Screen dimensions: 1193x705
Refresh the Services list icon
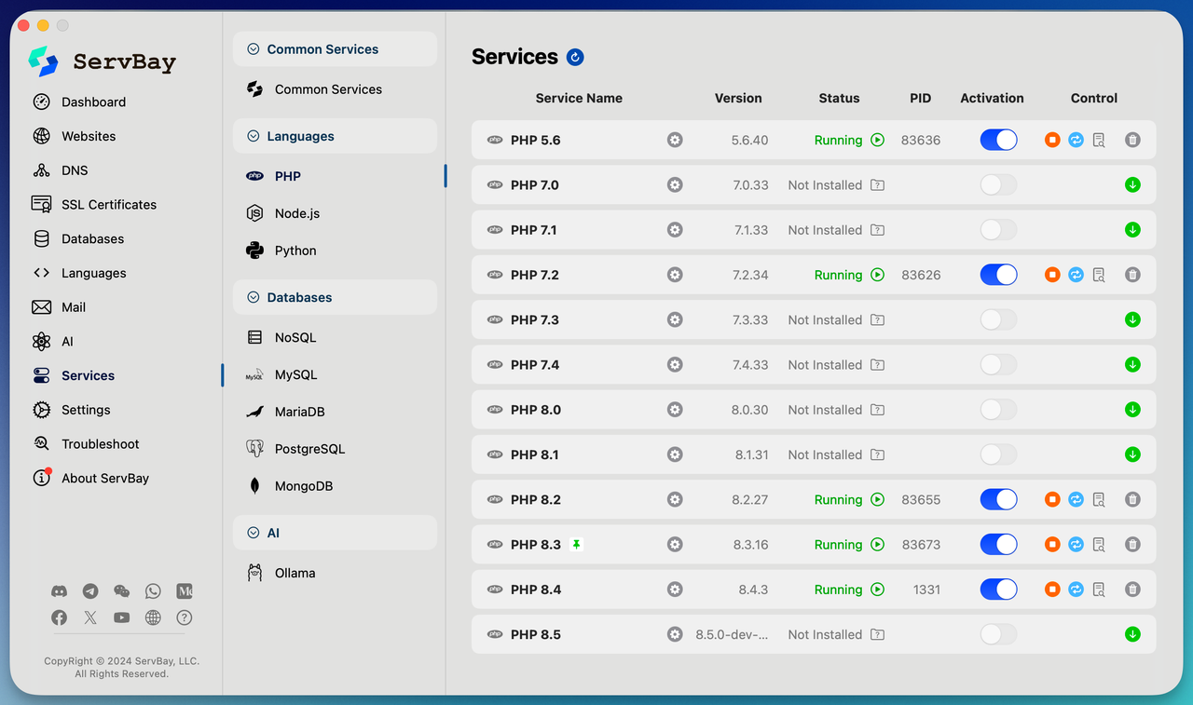pos(575,58)
